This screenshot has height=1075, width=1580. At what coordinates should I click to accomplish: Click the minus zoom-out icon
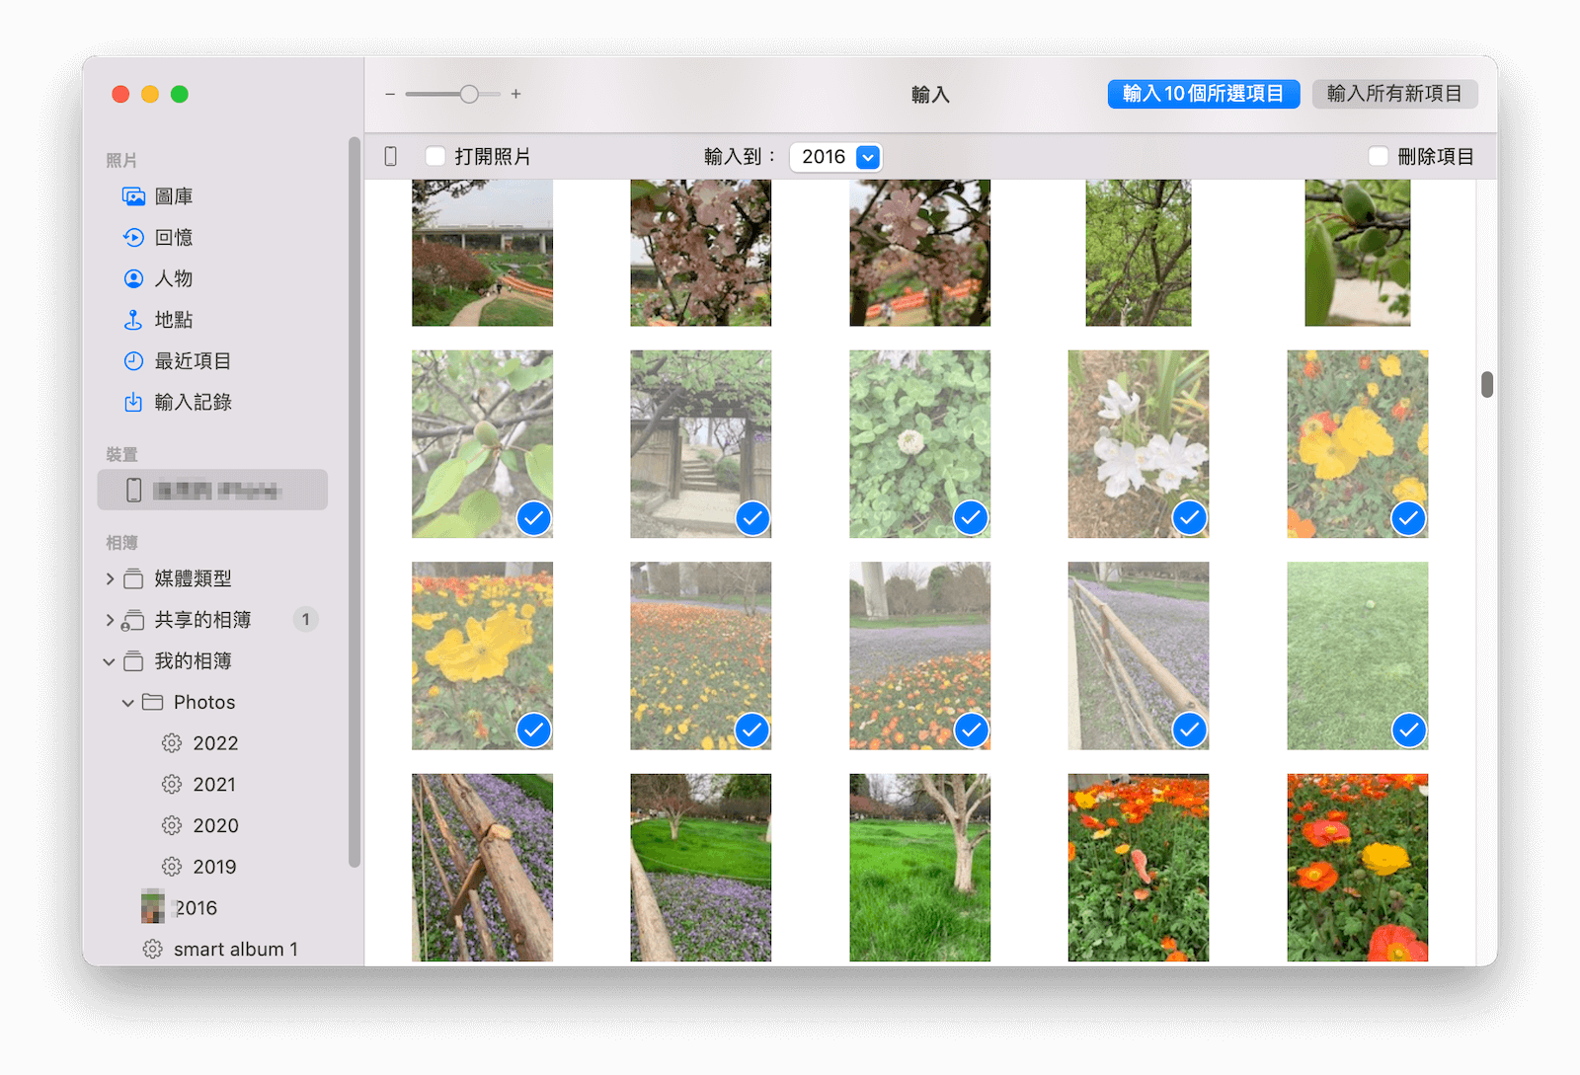point(390,94)
